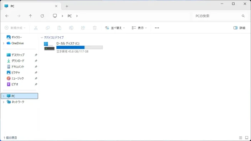Click the pin icon beside ミュージック
This screenshot has height=141, width=251.
tap(36, 78)
